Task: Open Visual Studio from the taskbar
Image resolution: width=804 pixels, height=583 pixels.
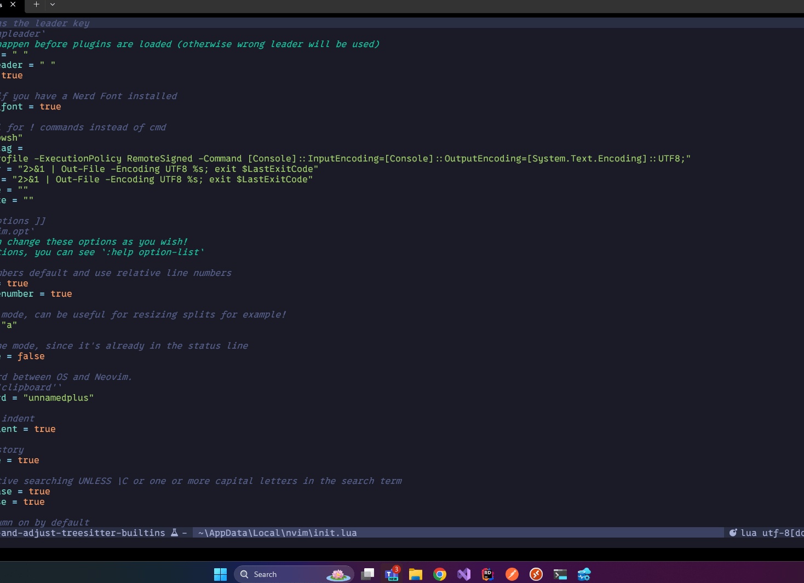Action: (x=464, y=574)
